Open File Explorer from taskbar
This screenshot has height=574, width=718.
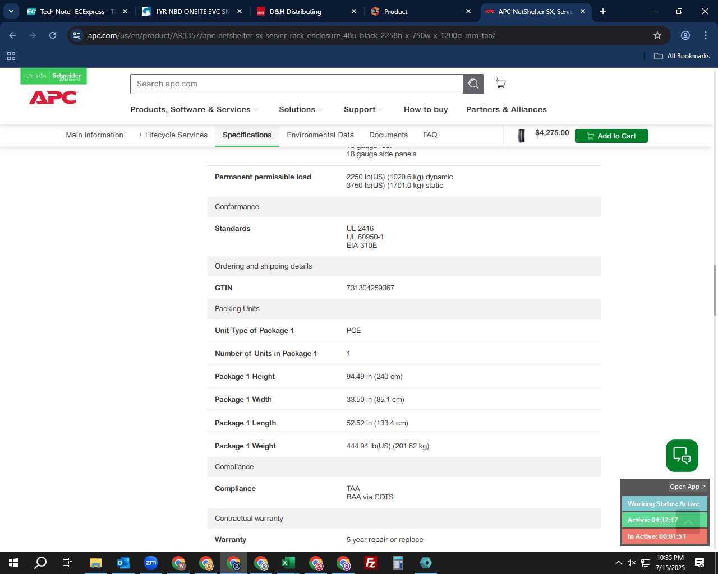pyautogui.click(x=95, y=563)
